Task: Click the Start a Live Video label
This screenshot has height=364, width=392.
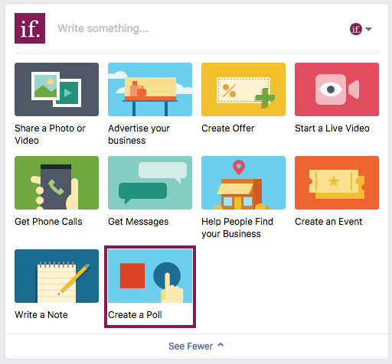Action: tap(332, 128)
